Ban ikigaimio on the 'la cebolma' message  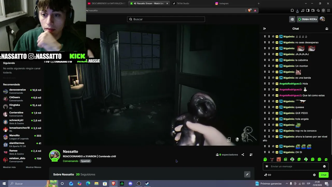tap(273, 60)
